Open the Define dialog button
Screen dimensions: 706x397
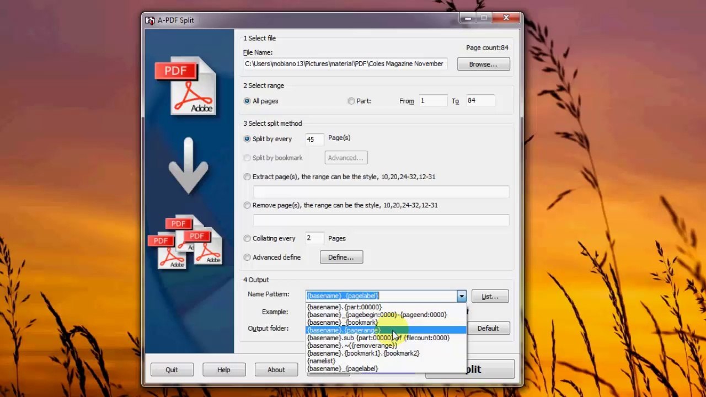point(341,257)
